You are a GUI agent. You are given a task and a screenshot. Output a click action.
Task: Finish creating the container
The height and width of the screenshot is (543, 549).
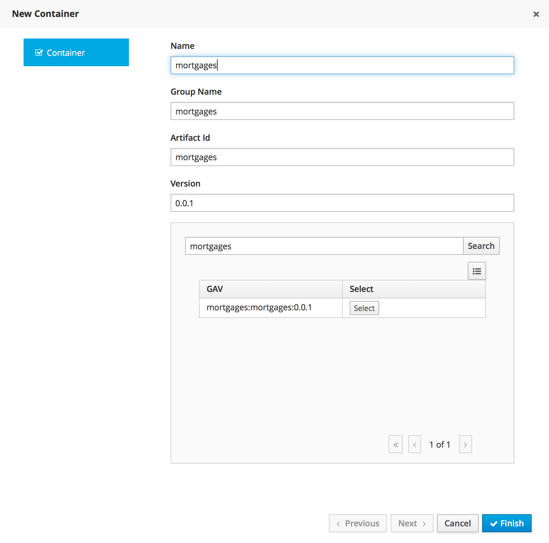tap(506, 523)
